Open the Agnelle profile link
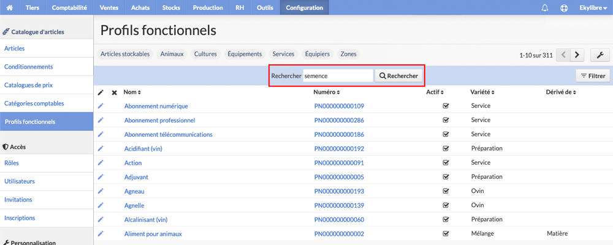The width and height of the screenshot is (613, 245). point(134,206)
